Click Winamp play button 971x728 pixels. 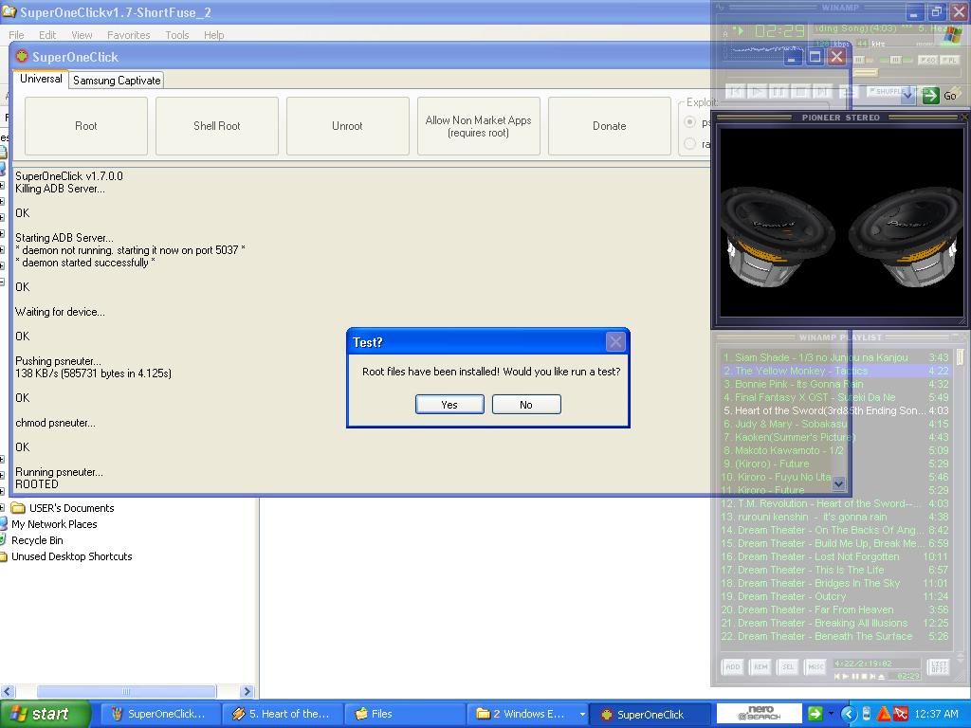(758, 91)
